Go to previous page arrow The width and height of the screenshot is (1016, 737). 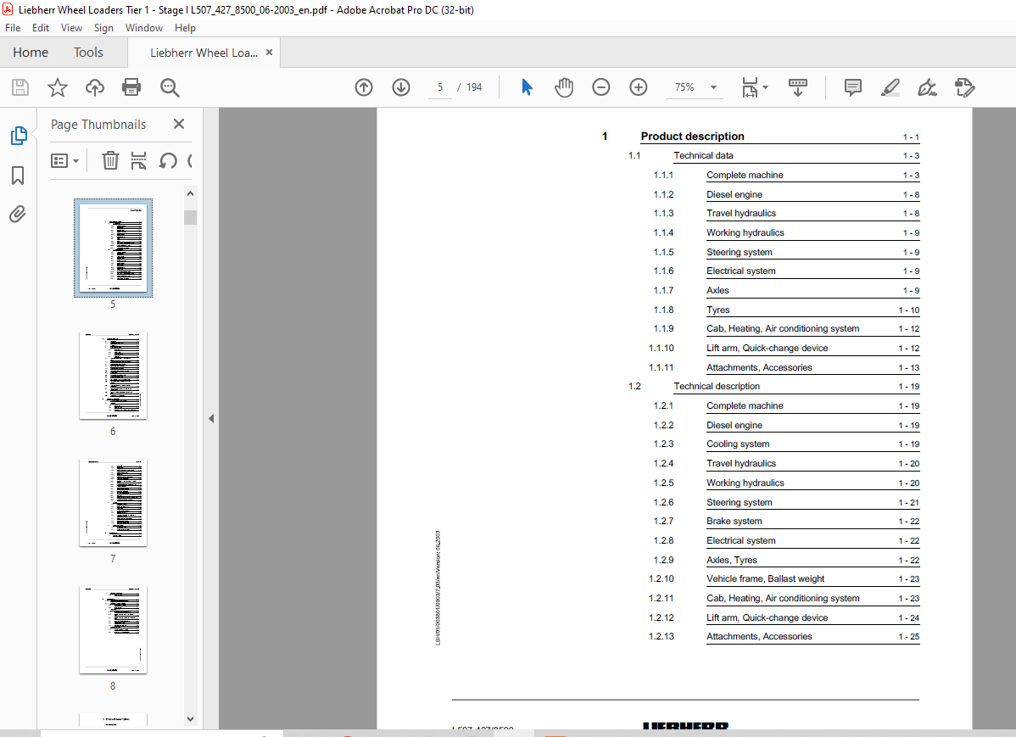tap(364, 87)
